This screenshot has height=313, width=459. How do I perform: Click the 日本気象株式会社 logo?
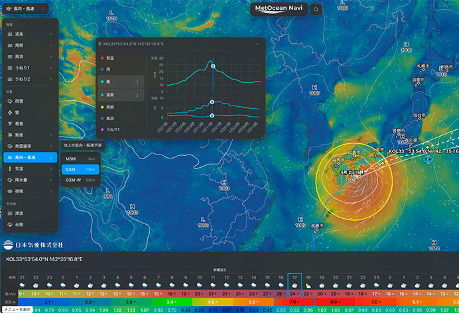[33, 245]
